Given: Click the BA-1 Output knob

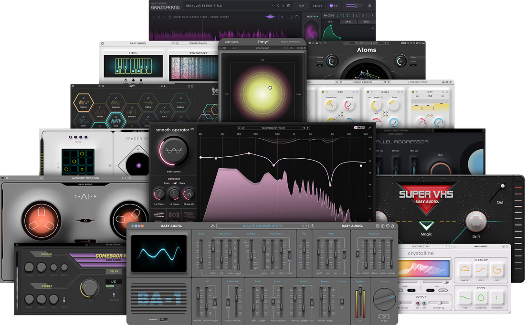Looking at the screenshot, I should [384, 299].
